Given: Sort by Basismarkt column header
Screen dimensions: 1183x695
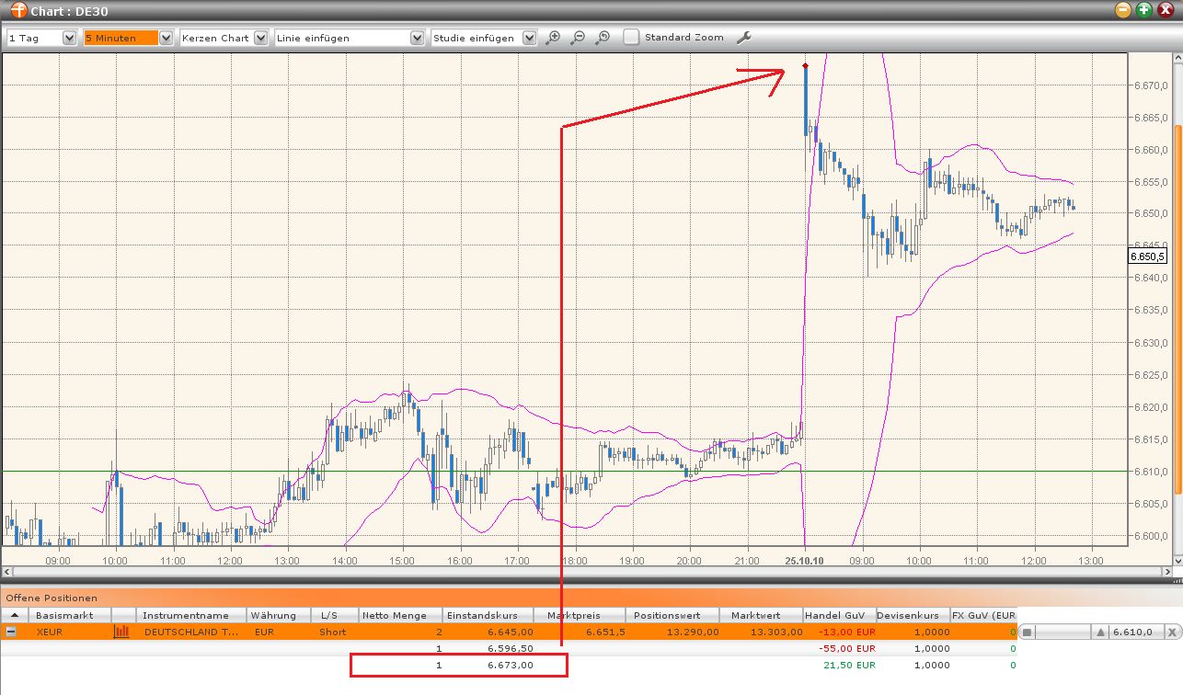Looking at the screenshot, I should pyautogui.click(x=70, y=615).
